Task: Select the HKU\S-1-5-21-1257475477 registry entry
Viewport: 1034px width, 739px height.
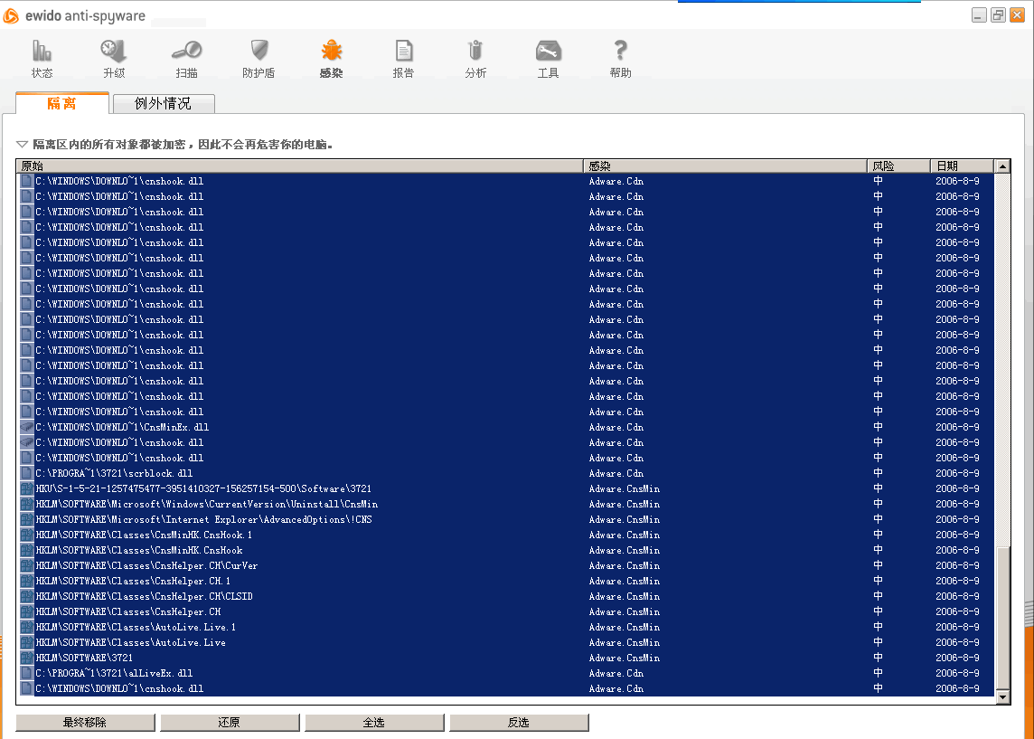Action: [x=506, y=488]
